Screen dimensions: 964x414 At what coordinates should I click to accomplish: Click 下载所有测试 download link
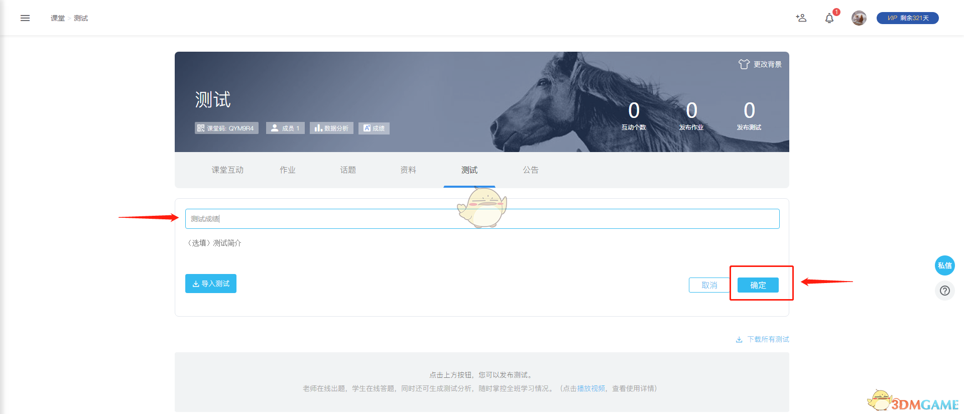click(x=763, y=339)
